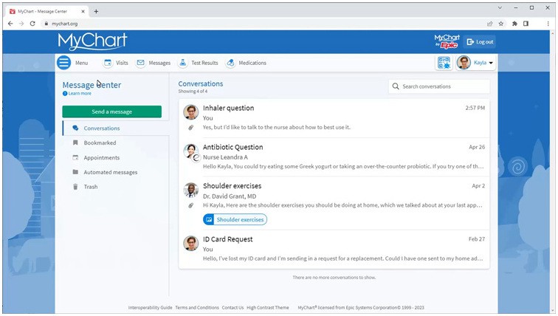This screenshot has width=558, height=316.
Task: Click the Log out button
Action: [x=480, y=41]
